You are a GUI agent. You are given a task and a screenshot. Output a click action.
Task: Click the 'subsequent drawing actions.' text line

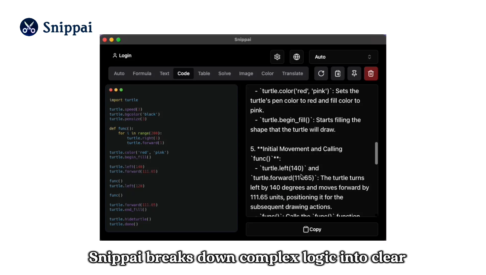(291, 207)
